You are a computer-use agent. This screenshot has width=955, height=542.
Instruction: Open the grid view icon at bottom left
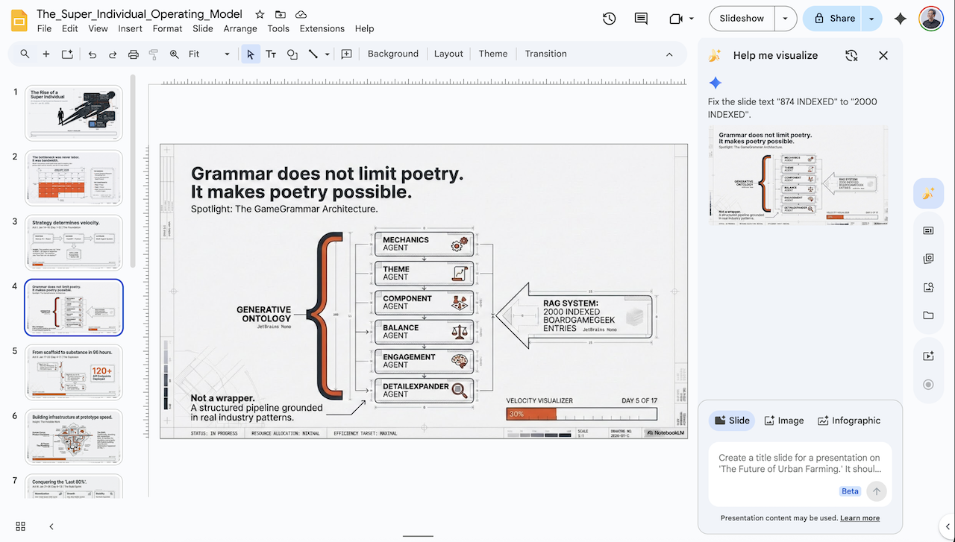coord(21,526)
